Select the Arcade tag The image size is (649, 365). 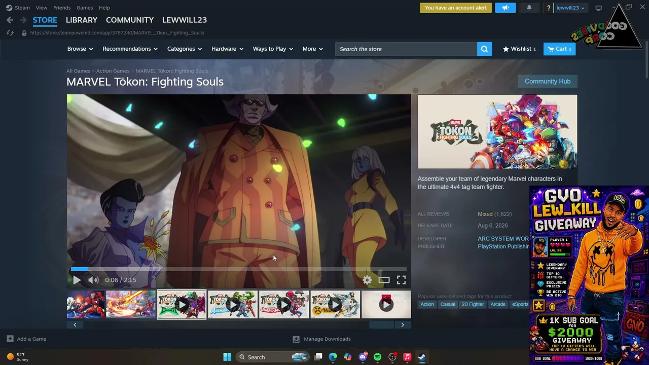[x=498, y=304]
